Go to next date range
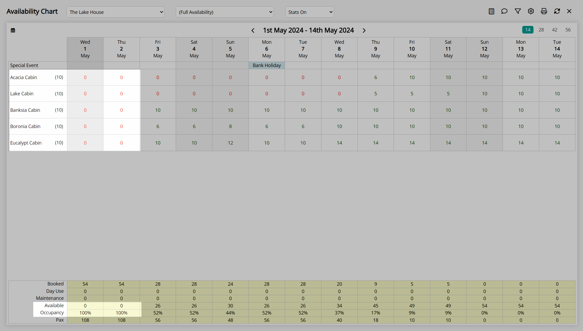 click(364, 30)
